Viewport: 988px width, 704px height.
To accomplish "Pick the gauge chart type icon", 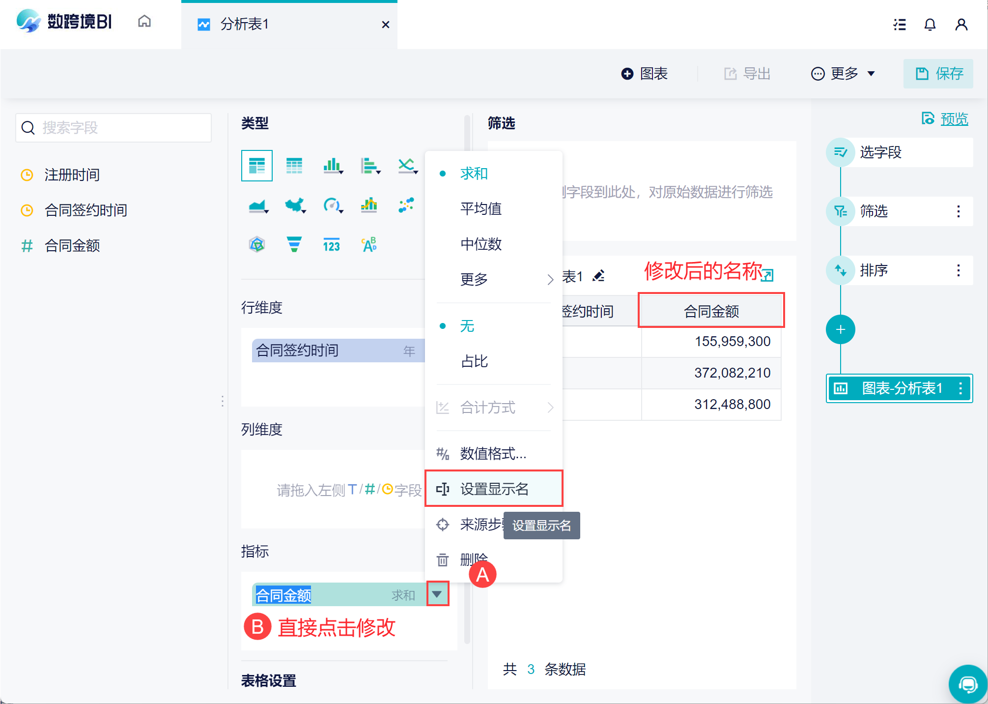I will pos(332,205).
